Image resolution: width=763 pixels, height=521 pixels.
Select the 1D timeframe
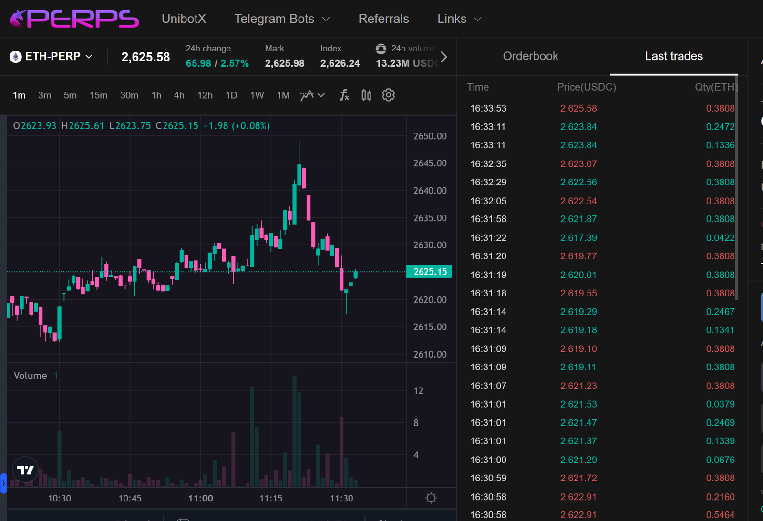tap(231, 95)
